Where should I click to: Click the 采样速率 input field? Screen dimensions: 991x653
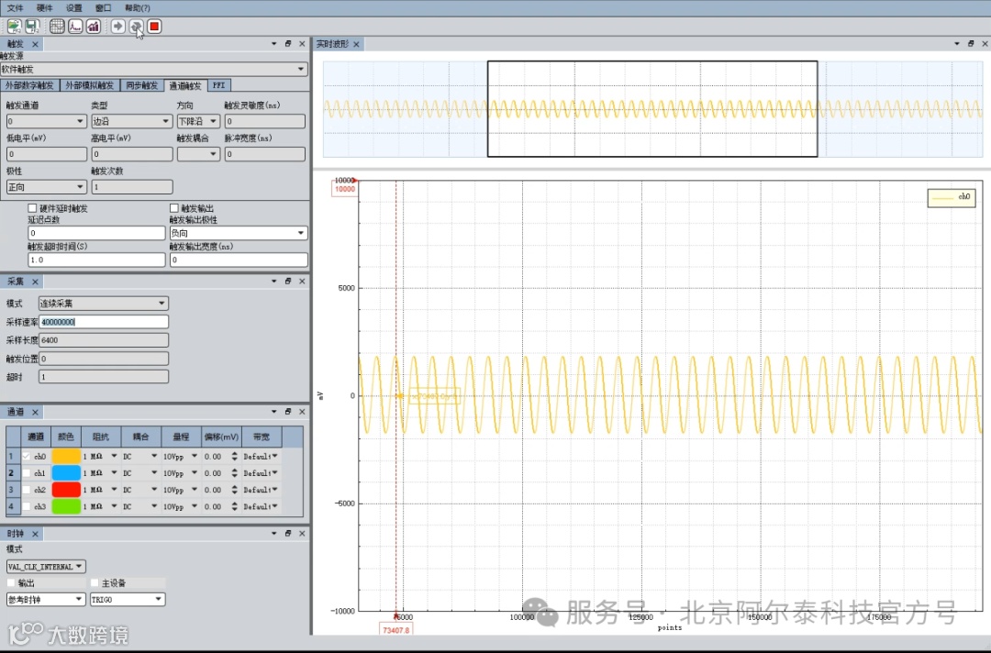104,322
